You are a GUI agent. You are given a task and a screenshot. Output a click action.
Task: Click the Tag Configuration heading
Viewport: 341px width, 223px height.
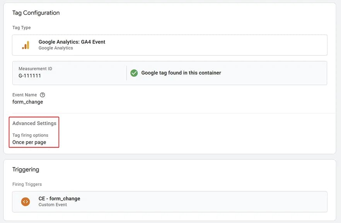36,13
